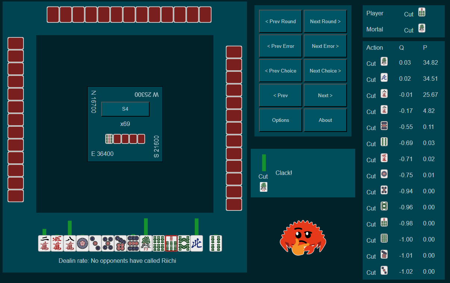Select the red-outlined 7-sou tile in hand

pyautogui.click(x=171, y=243)
